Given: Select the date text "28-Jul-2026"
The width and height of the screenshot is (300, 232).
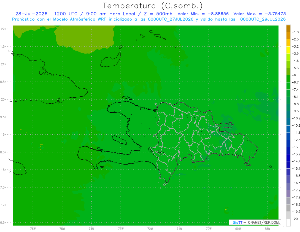Looking at the screenshot, I should [x=31, y=14].
